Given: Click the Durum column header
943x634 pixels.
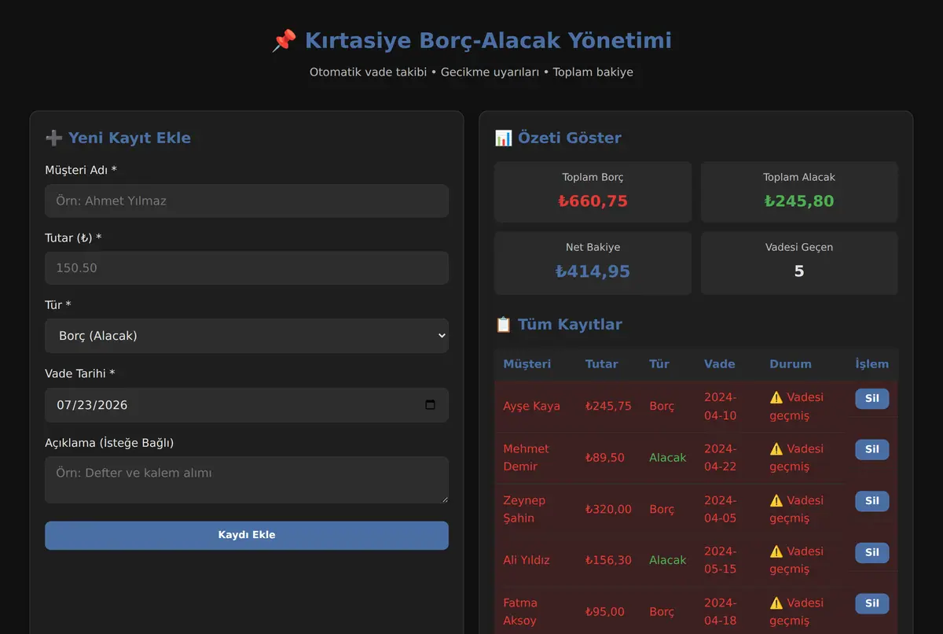Looking at the screenshot, I should (x=791, y=364).
